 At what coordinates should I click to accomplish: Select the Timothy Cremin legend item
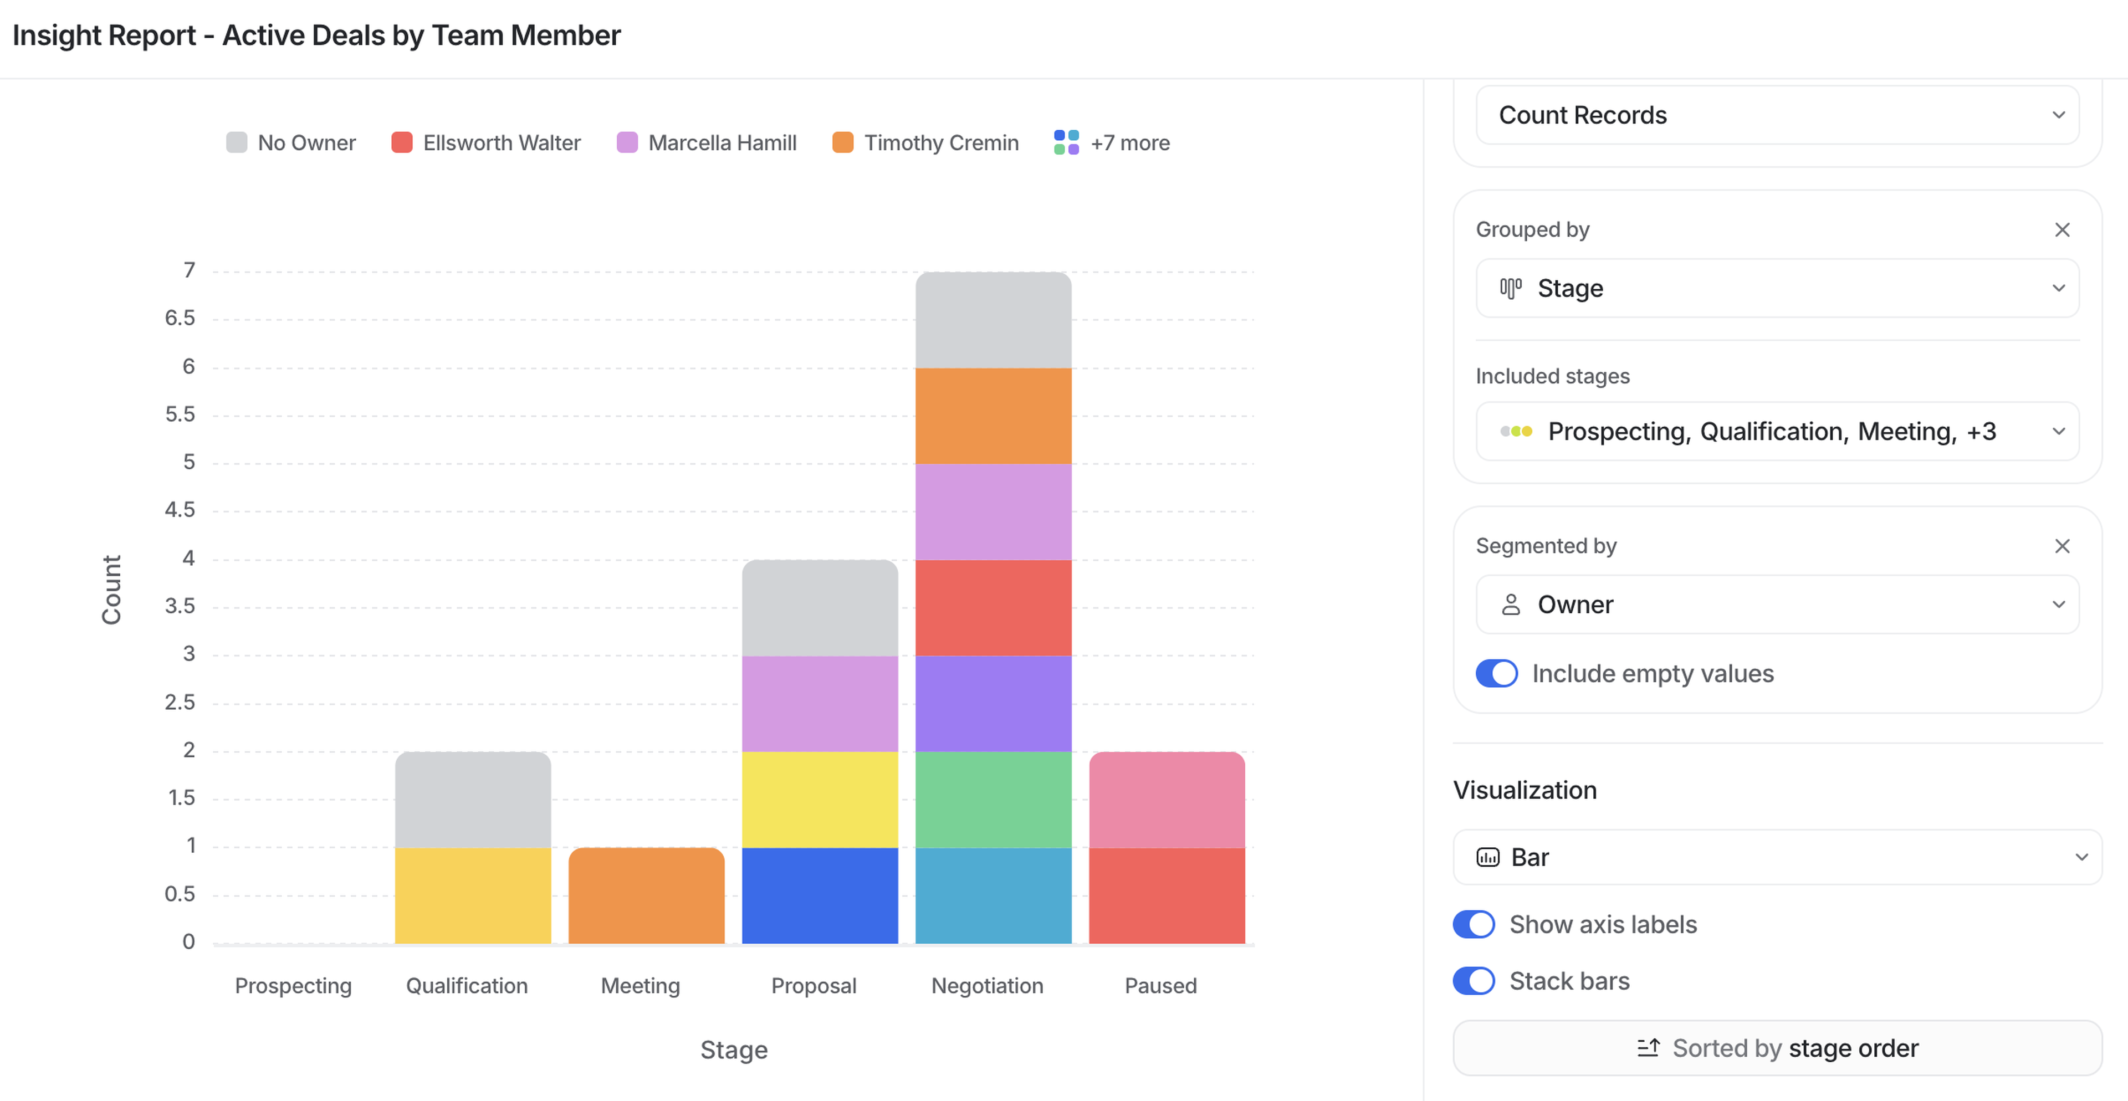pos(940,143)
